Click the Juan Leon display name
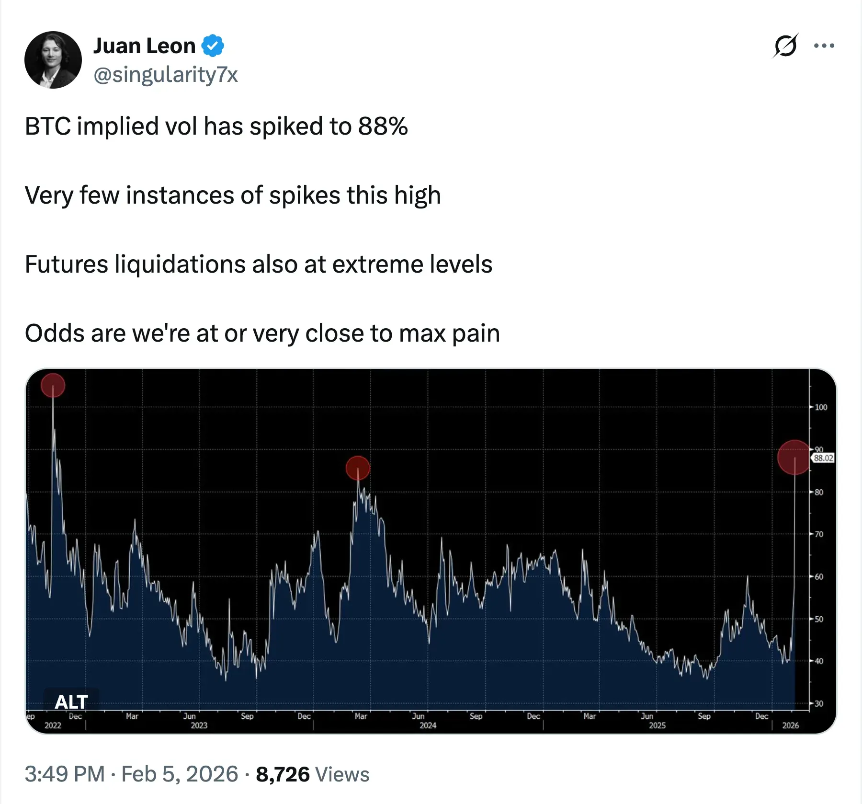The image size is (862, 804). tap(144, 46)
